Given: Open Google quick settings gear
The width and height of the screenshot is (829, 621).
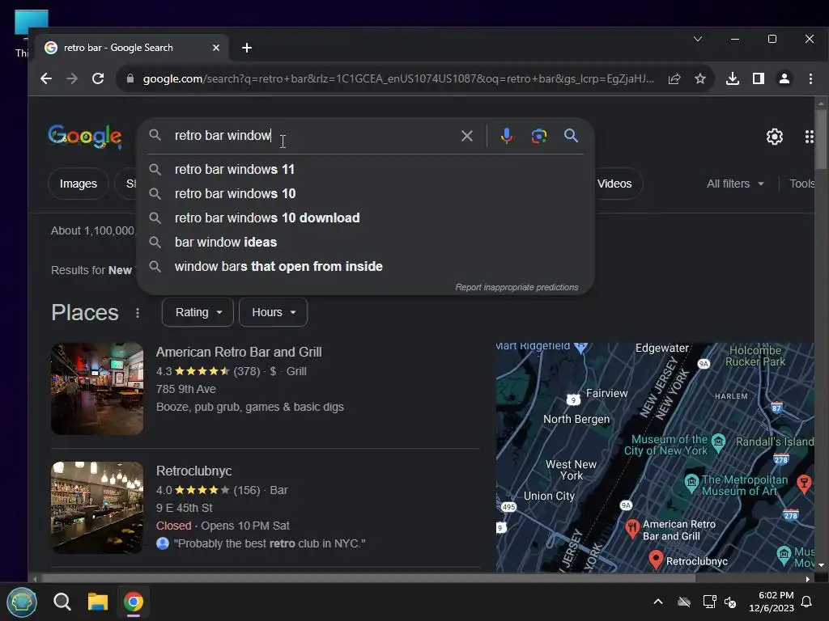Looking at the screenshot, I should tap(775, 137).
